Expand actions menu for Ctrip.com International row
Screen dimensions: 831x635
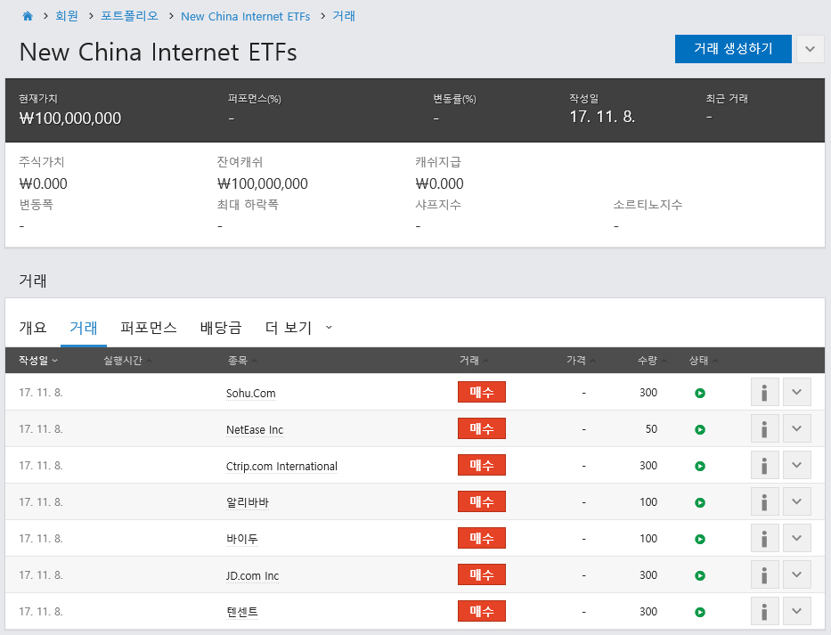tap(796, 466)
